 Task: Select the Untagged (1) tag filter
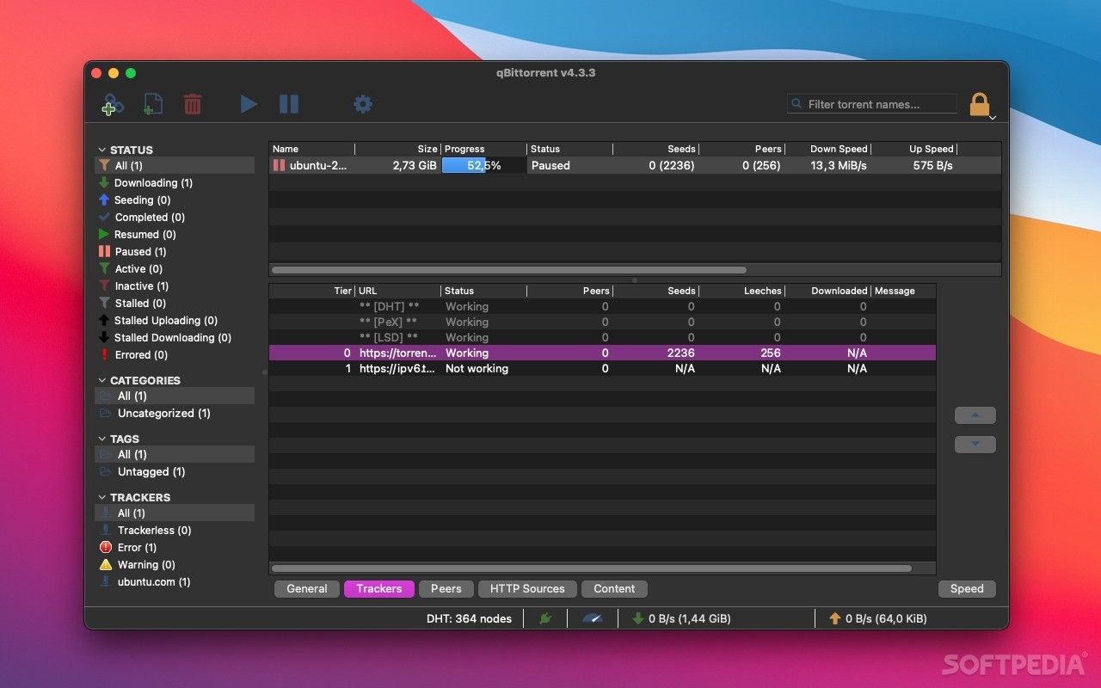(175, 471)
